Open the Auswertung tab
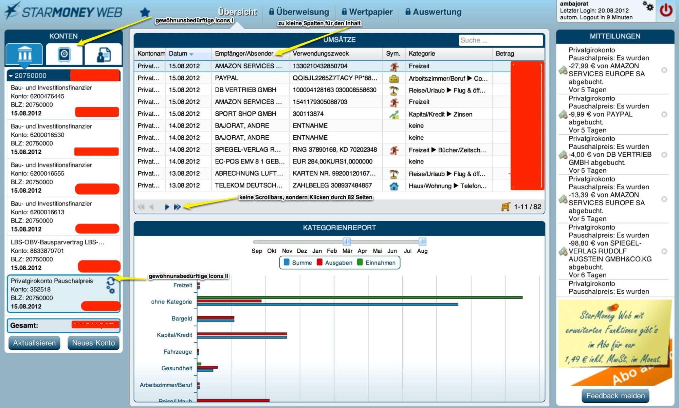679x408 pixels. pyautogui.click(x=433, y=12)
